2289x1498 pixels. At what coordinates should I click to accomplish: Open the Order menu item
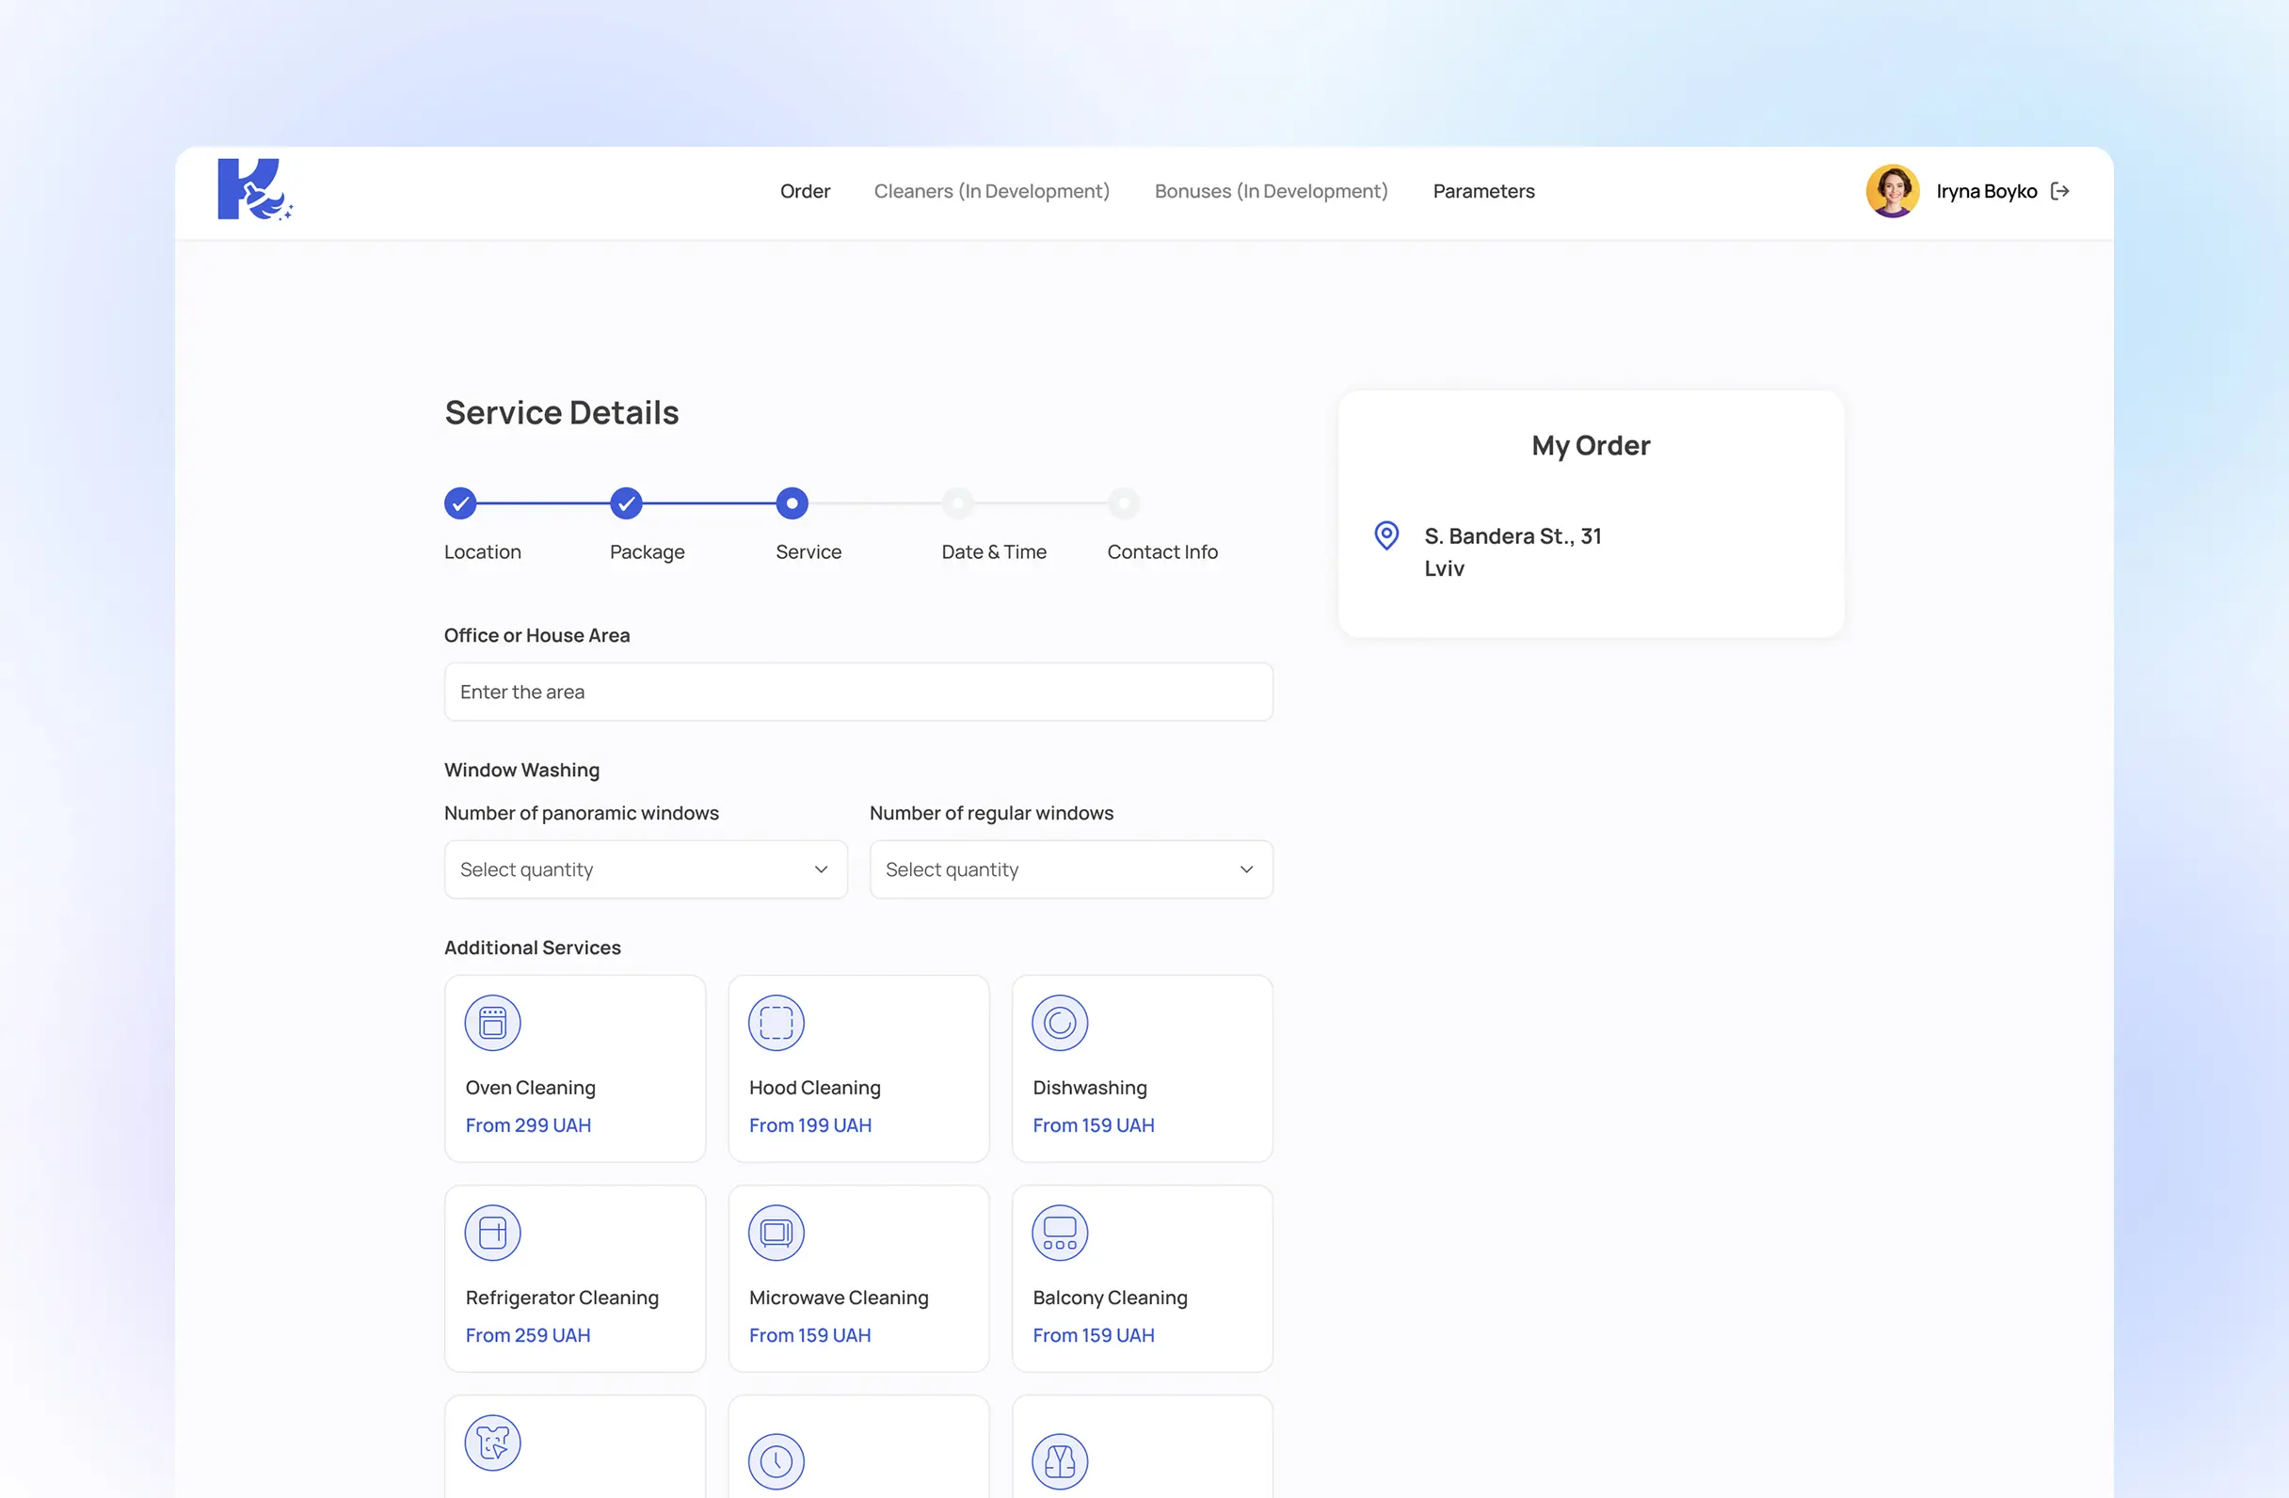point(805,191)
